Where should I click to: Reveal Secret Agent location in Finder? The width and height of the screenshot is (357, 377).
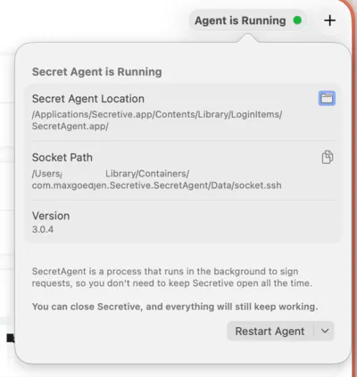(x=327, y=98)
